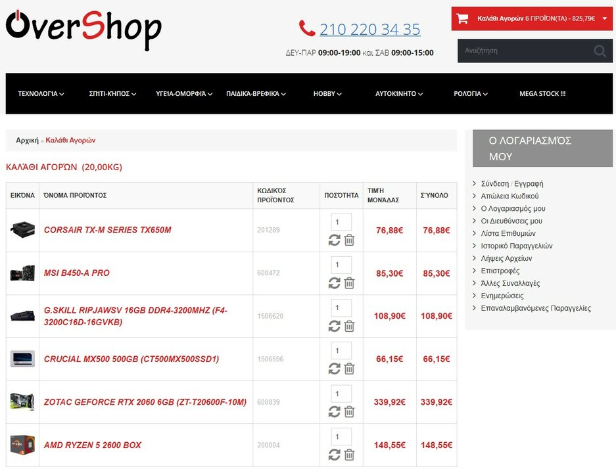Click quantity field for AMD Ryzen 5
This screenshot has width=616, height=473.
click(x=341, y=437)
